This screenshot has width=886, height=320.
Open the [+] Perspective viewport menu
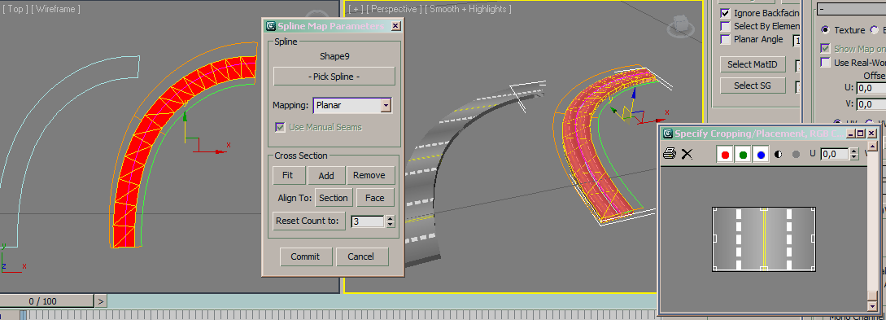click(356, 9)
